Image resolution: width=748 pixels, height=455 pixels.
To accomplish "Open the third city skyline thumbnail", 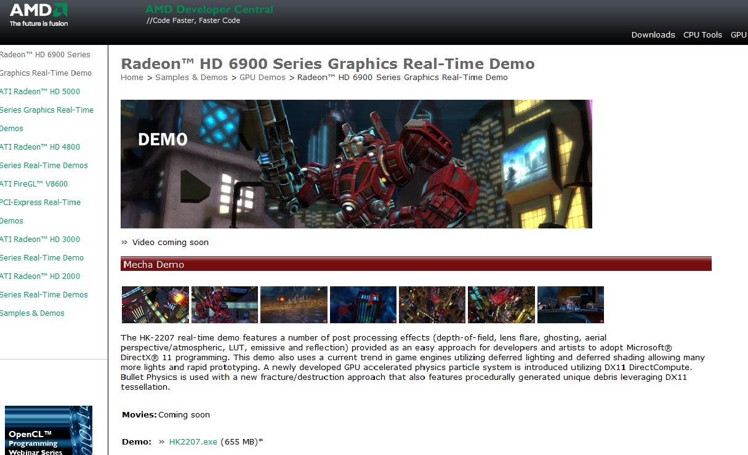I will click(294, 305).
